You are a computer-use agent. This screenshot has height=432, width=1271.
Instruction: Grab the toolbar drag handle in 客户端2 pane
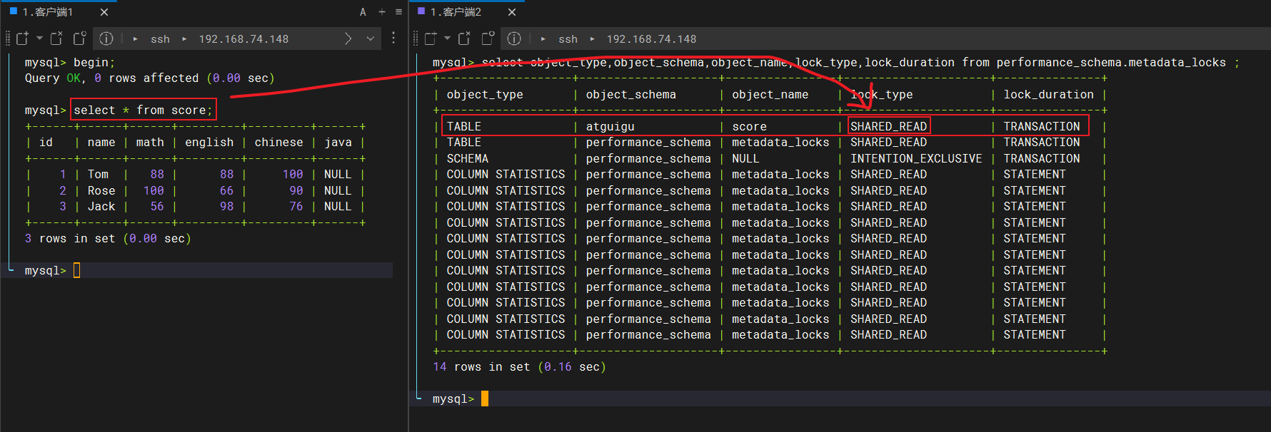pyautogui.click(x=416, y=38)
